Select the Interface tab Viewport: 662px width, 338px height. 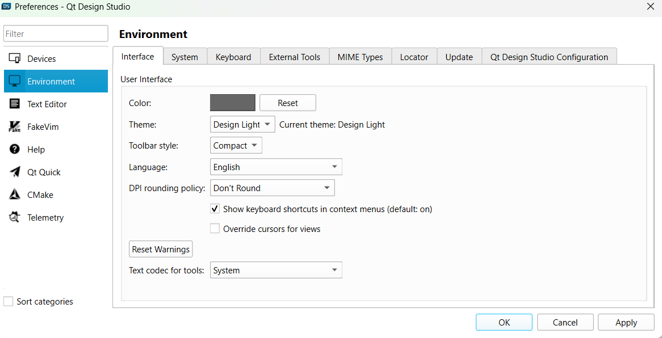pos(137,56)
